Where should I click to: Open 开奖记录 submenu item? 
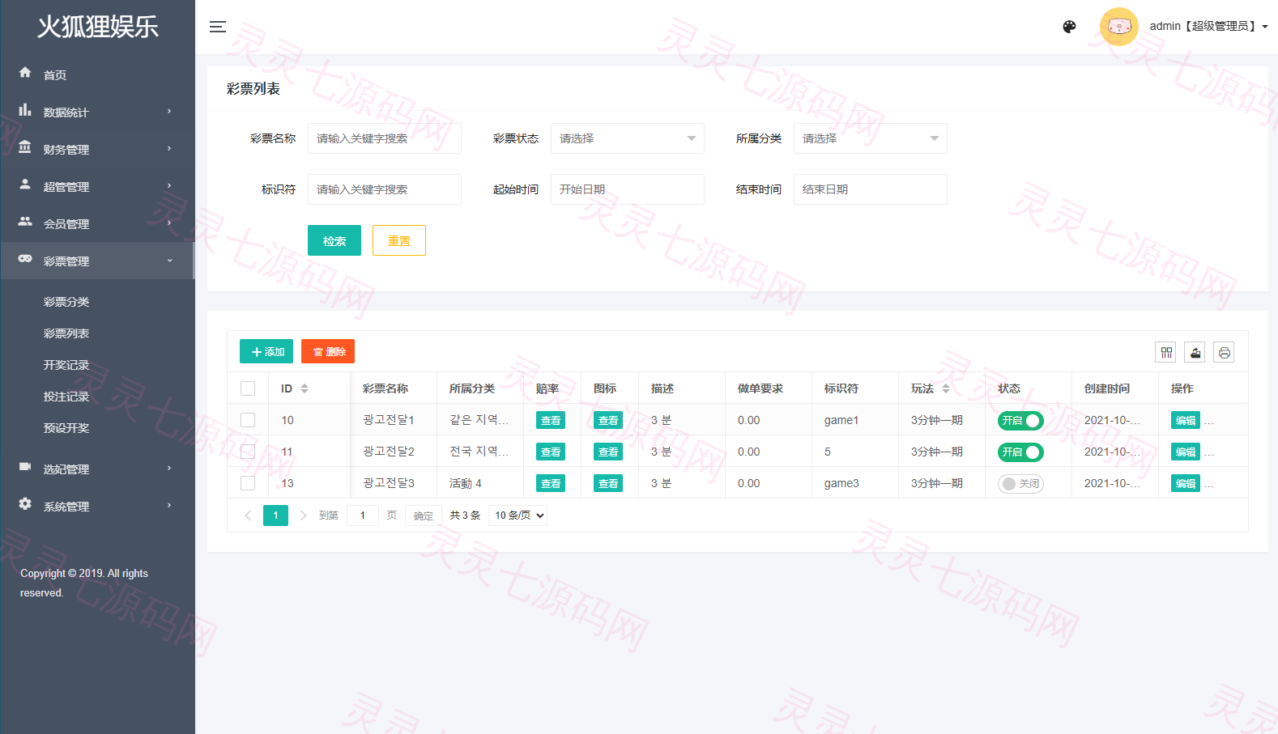[x=66, y=365]
